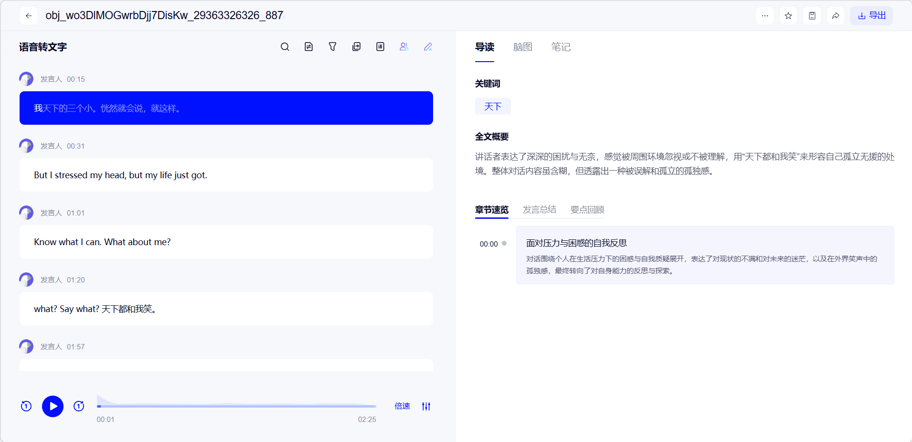Image resolution: width=912 pixels, height=442 pixels.
Task: Click the share arrow icon
Action: pyautogui.click(x=836, y=16)
